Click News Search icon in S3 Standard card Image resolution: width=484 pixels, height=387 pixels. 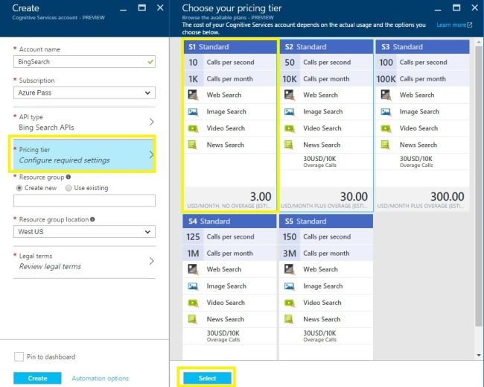point(385,145)
